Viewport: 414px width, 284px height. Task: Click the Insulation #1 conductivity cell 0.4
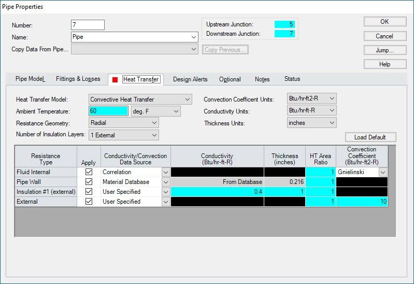coord(217,192)
